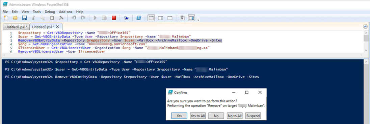
Task: Choose Yes to All in Confirm dialog
Action: [x=198, y=116]
